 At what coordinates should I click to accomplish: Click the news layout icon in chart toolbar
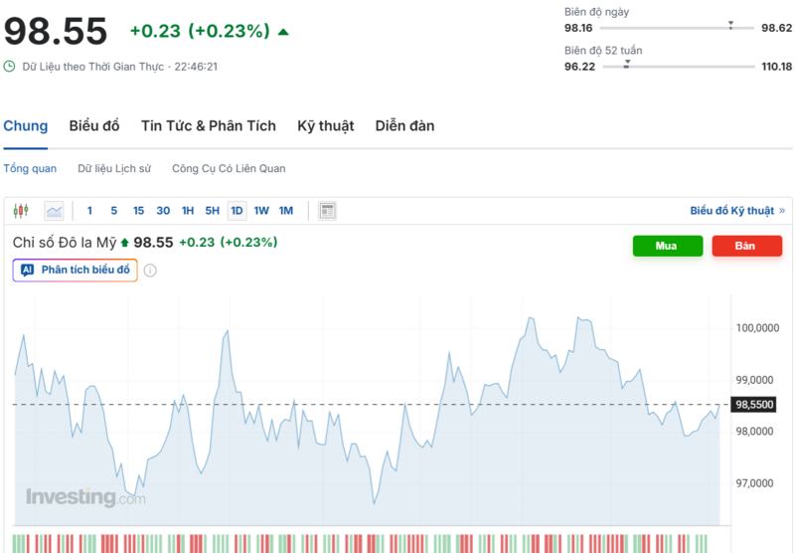(x=327, y=211)
